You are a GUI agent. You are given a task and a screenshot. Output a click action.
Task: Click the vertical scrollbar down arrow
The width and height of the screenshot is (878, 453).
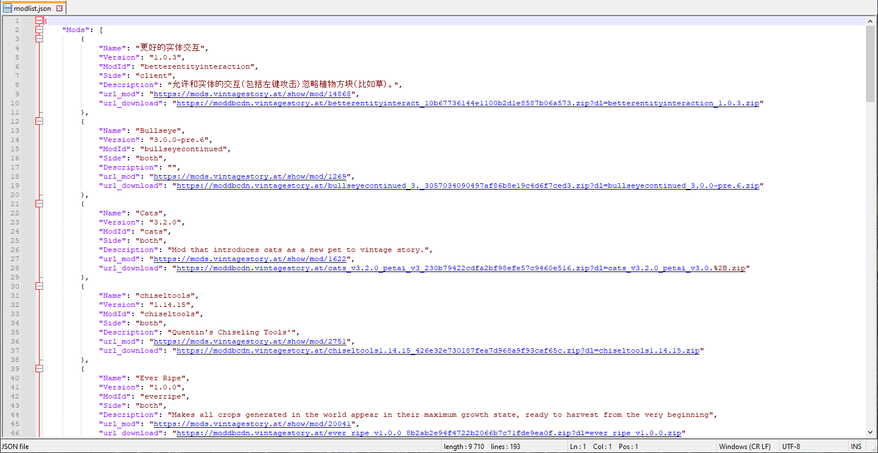(871, 433)
